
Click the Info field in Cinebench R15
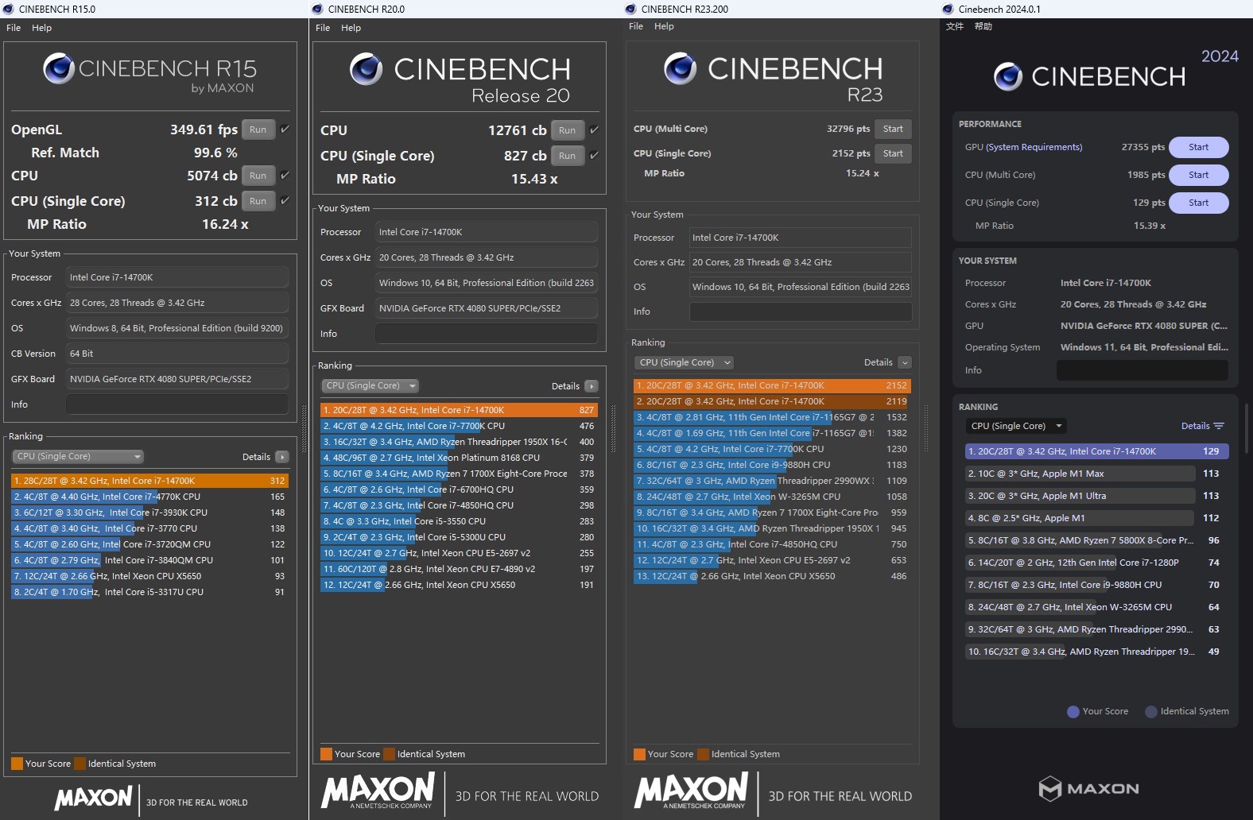[177, 404]
